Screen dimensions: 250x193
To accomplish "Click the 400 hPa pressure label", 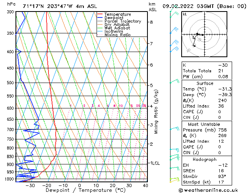I will [x=11, y=52].
